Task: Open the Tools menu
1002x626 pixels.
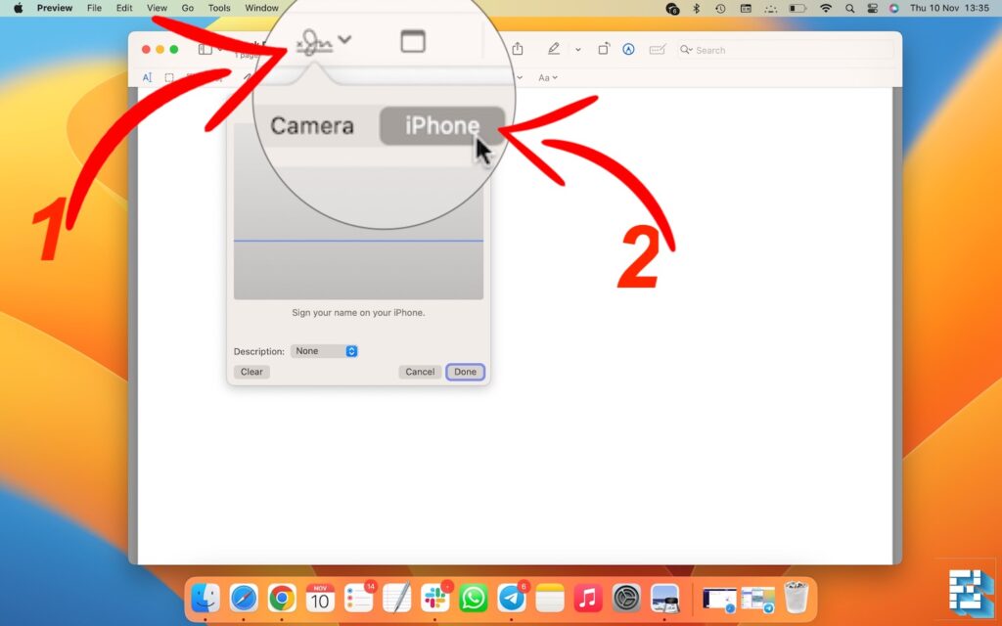Action: click(219, 8)
